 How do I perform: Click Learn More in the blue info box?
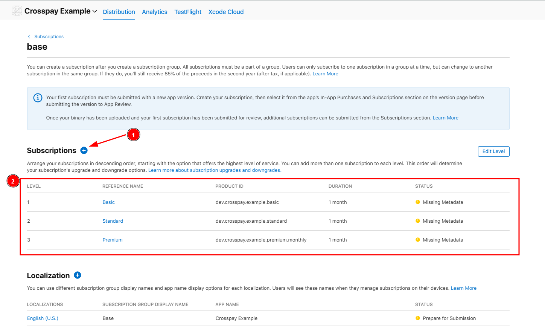pyautogui.click(x=446, y=118)
